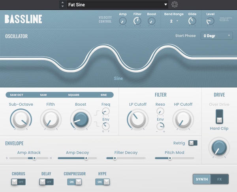Switch to the FX tab
The image size is (237, 192).
(x=220, y=179)
